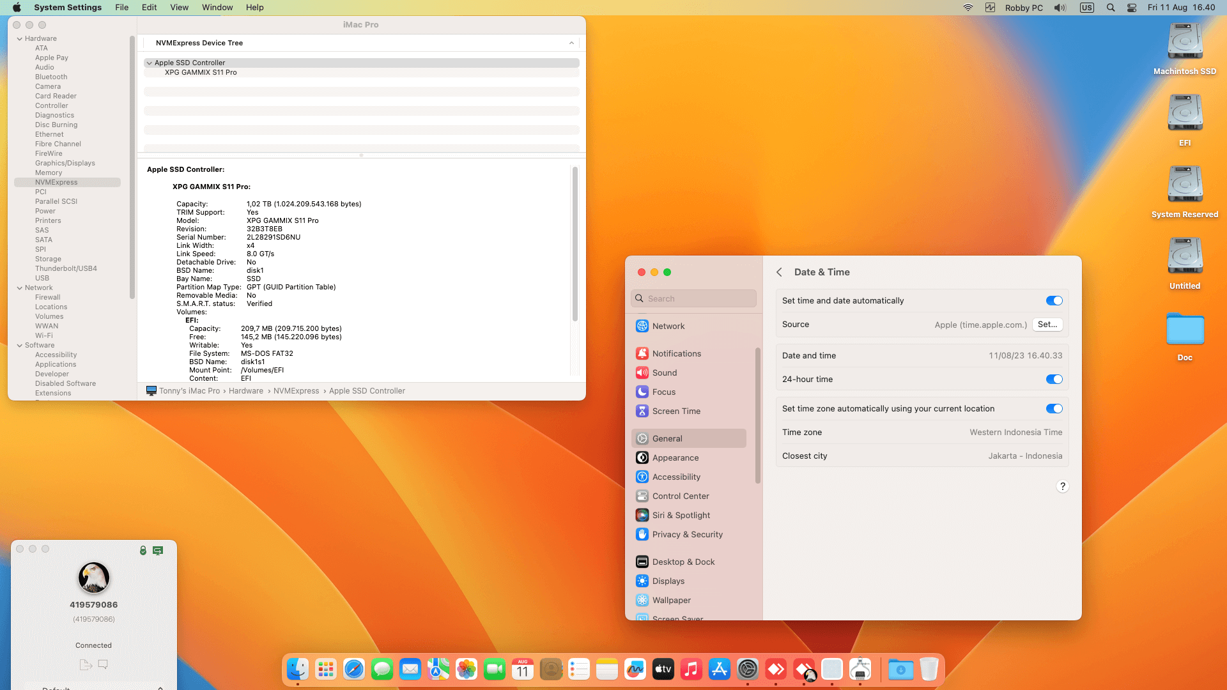
Task: Collapse the NVMExpress Device Tree header chevron
Action: 571,43
